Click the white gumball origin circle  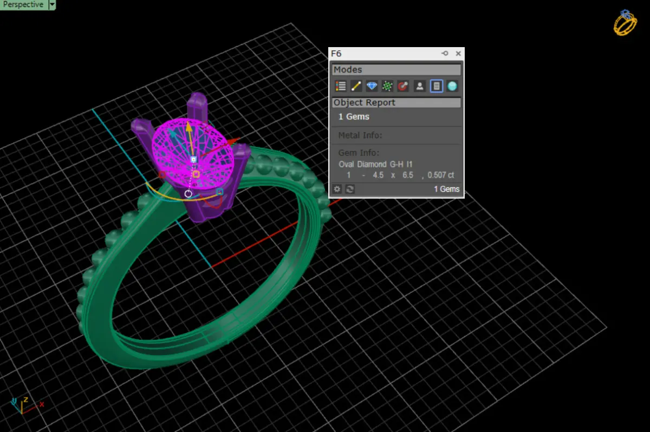(188, 193)
